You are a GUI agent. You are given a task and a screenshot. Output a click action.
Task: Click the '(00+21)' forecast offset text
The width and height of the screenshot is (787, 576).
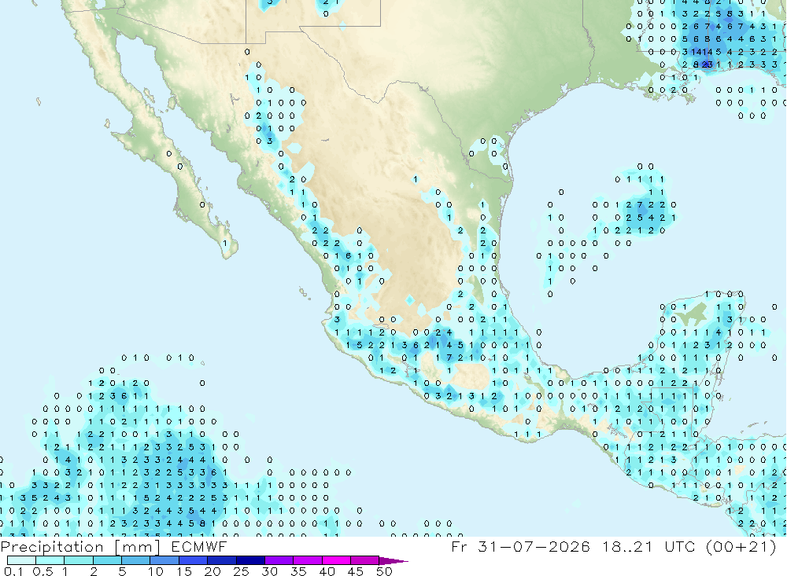(x=741, y=546)
